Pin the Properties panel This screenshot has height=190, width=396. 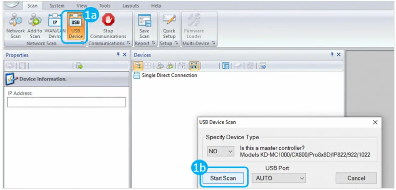118,55
